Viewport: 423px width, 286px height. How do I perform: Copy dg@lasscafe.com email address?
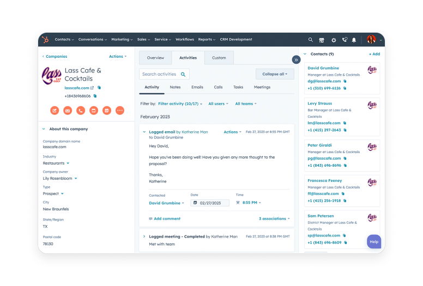(x=345, y=81)
